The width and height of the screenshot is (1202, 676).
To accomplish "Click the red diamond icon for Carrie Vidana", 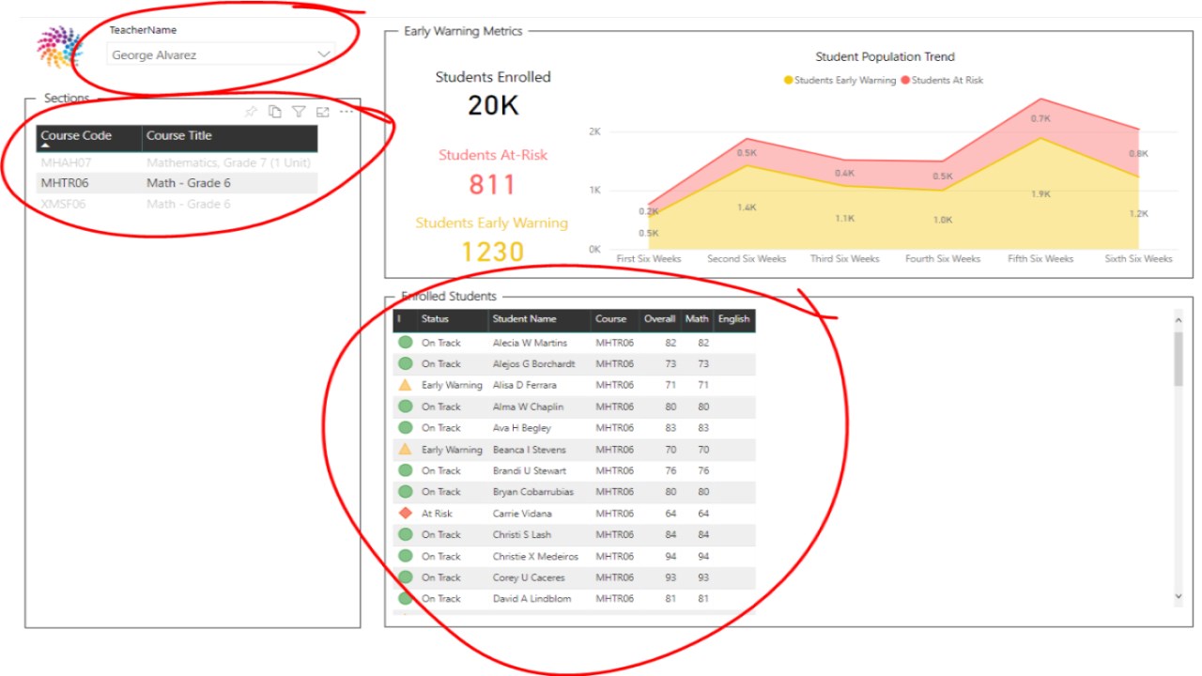I will coord(406,514).
